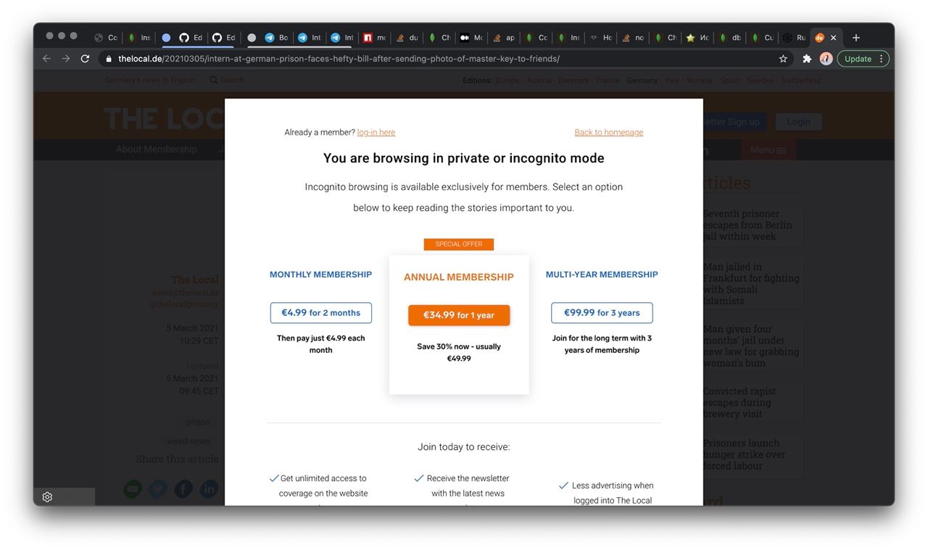Switch to the 'Ru' tab
Screen dimensions: 928x550
click(x=795, y=38)
